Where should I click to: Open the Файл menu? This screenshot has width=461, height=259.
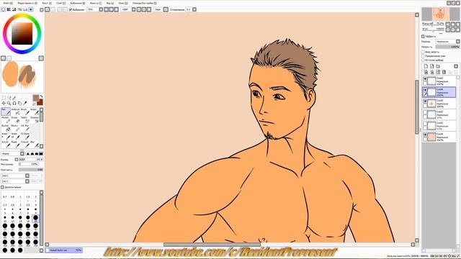pyautogui.click(x=8, y=3)
